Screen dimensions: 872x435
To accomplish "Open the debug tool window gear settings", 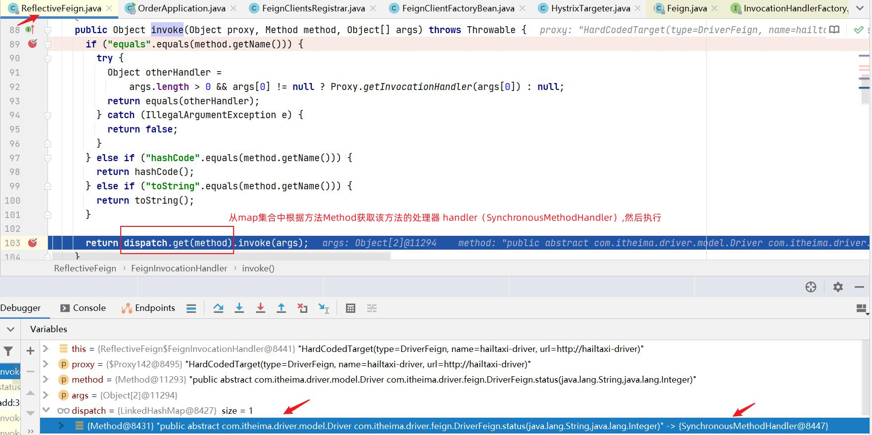I will pyautogui.click(x=838, y=287).
